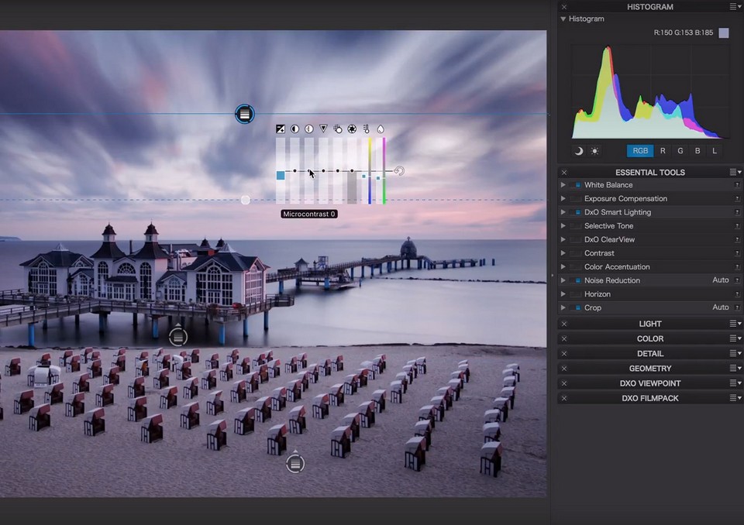
Task: Show highlight clipping with the sun icon
Action: tap(594, 151)
